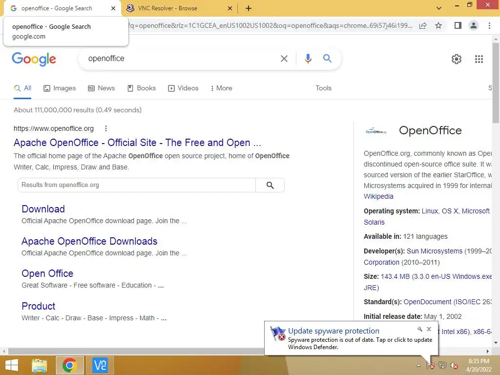Open the Product sitelink
500x375 pixels.
coord(38,306)
